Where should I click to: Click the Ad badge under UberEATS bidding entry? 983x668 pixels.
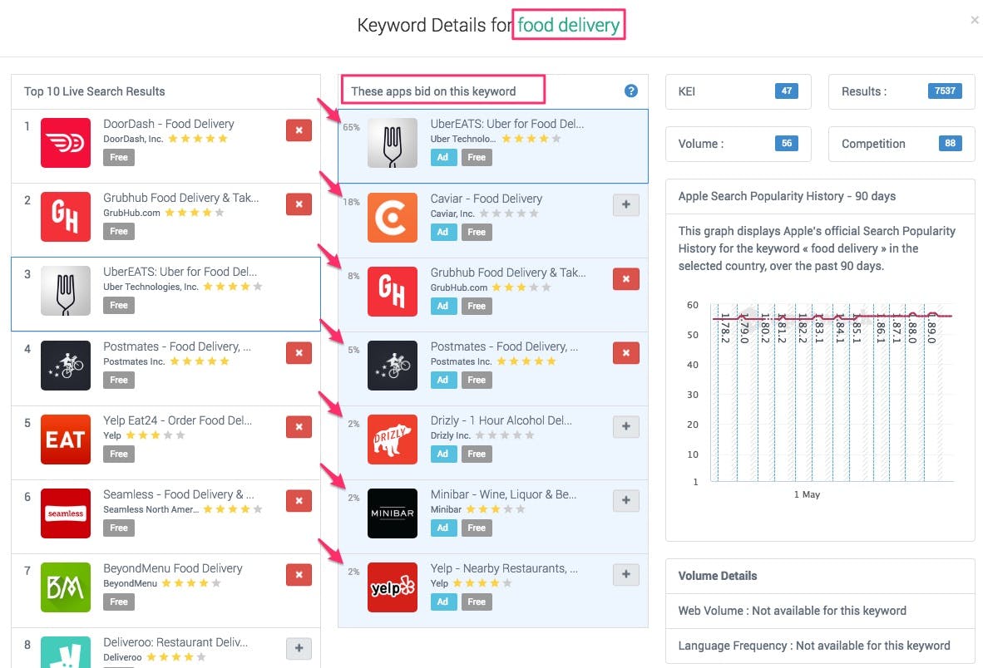[x=443, y=157]
